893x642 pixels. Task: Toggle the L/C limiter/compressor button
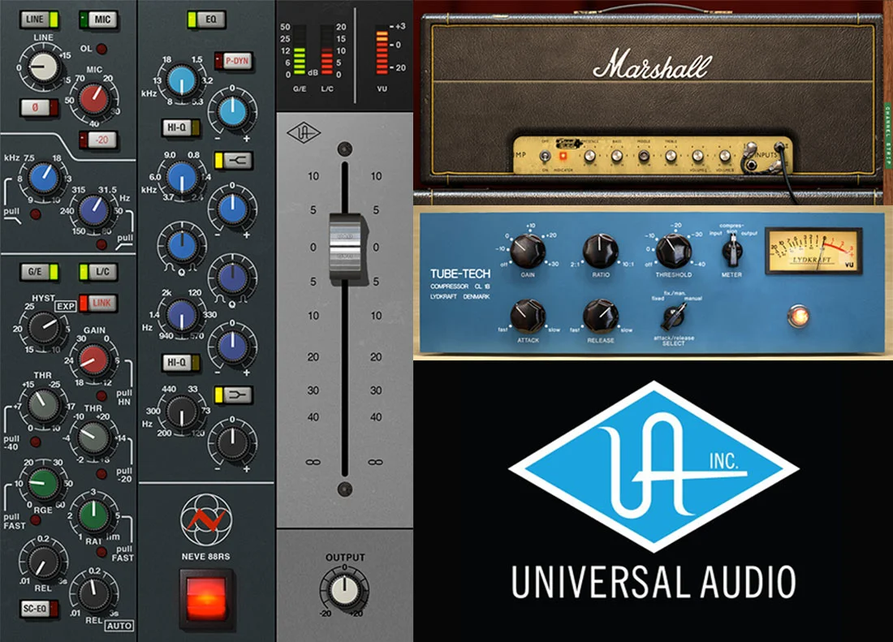98,271
